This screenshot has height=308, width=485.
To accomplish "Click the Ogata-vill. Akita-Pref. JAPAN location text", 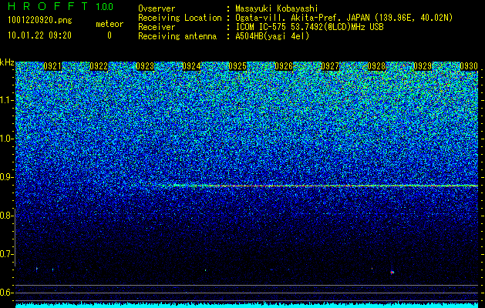I will [x=344, y=18].
